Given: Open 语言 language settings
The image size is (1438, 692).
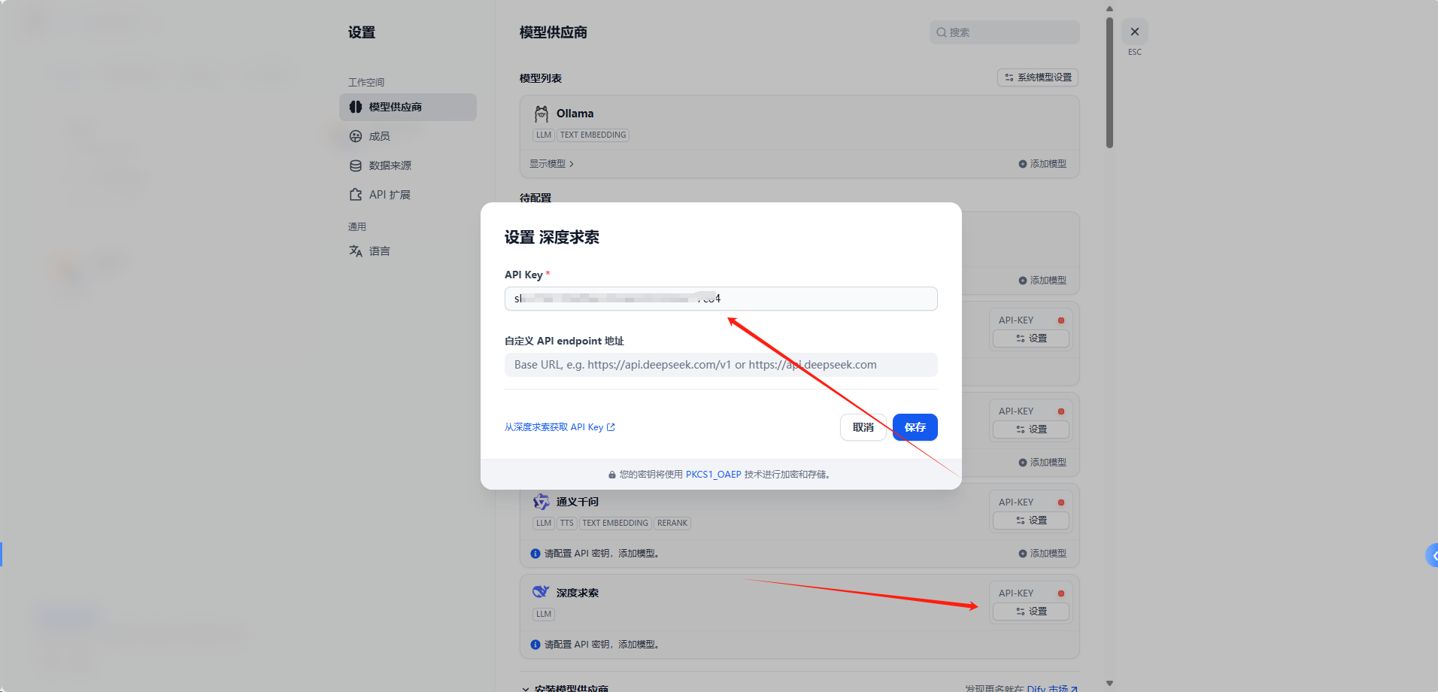Looking at the screenshot, I should coord(379,251).
